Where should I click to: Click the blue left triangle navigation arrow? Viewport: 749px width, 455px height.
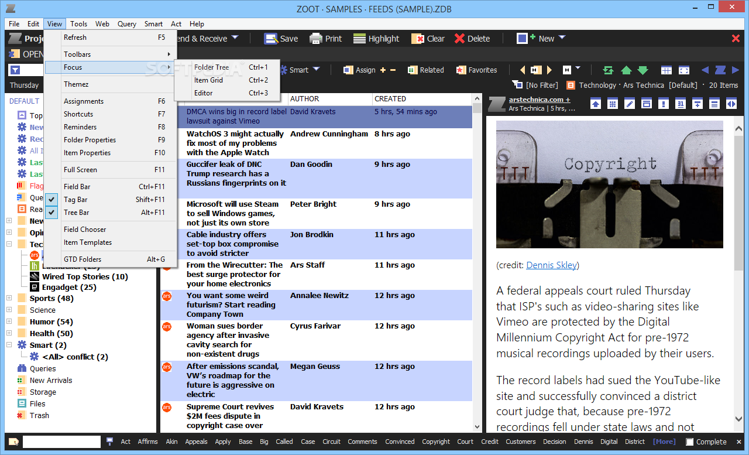click(x=705, y=70)
